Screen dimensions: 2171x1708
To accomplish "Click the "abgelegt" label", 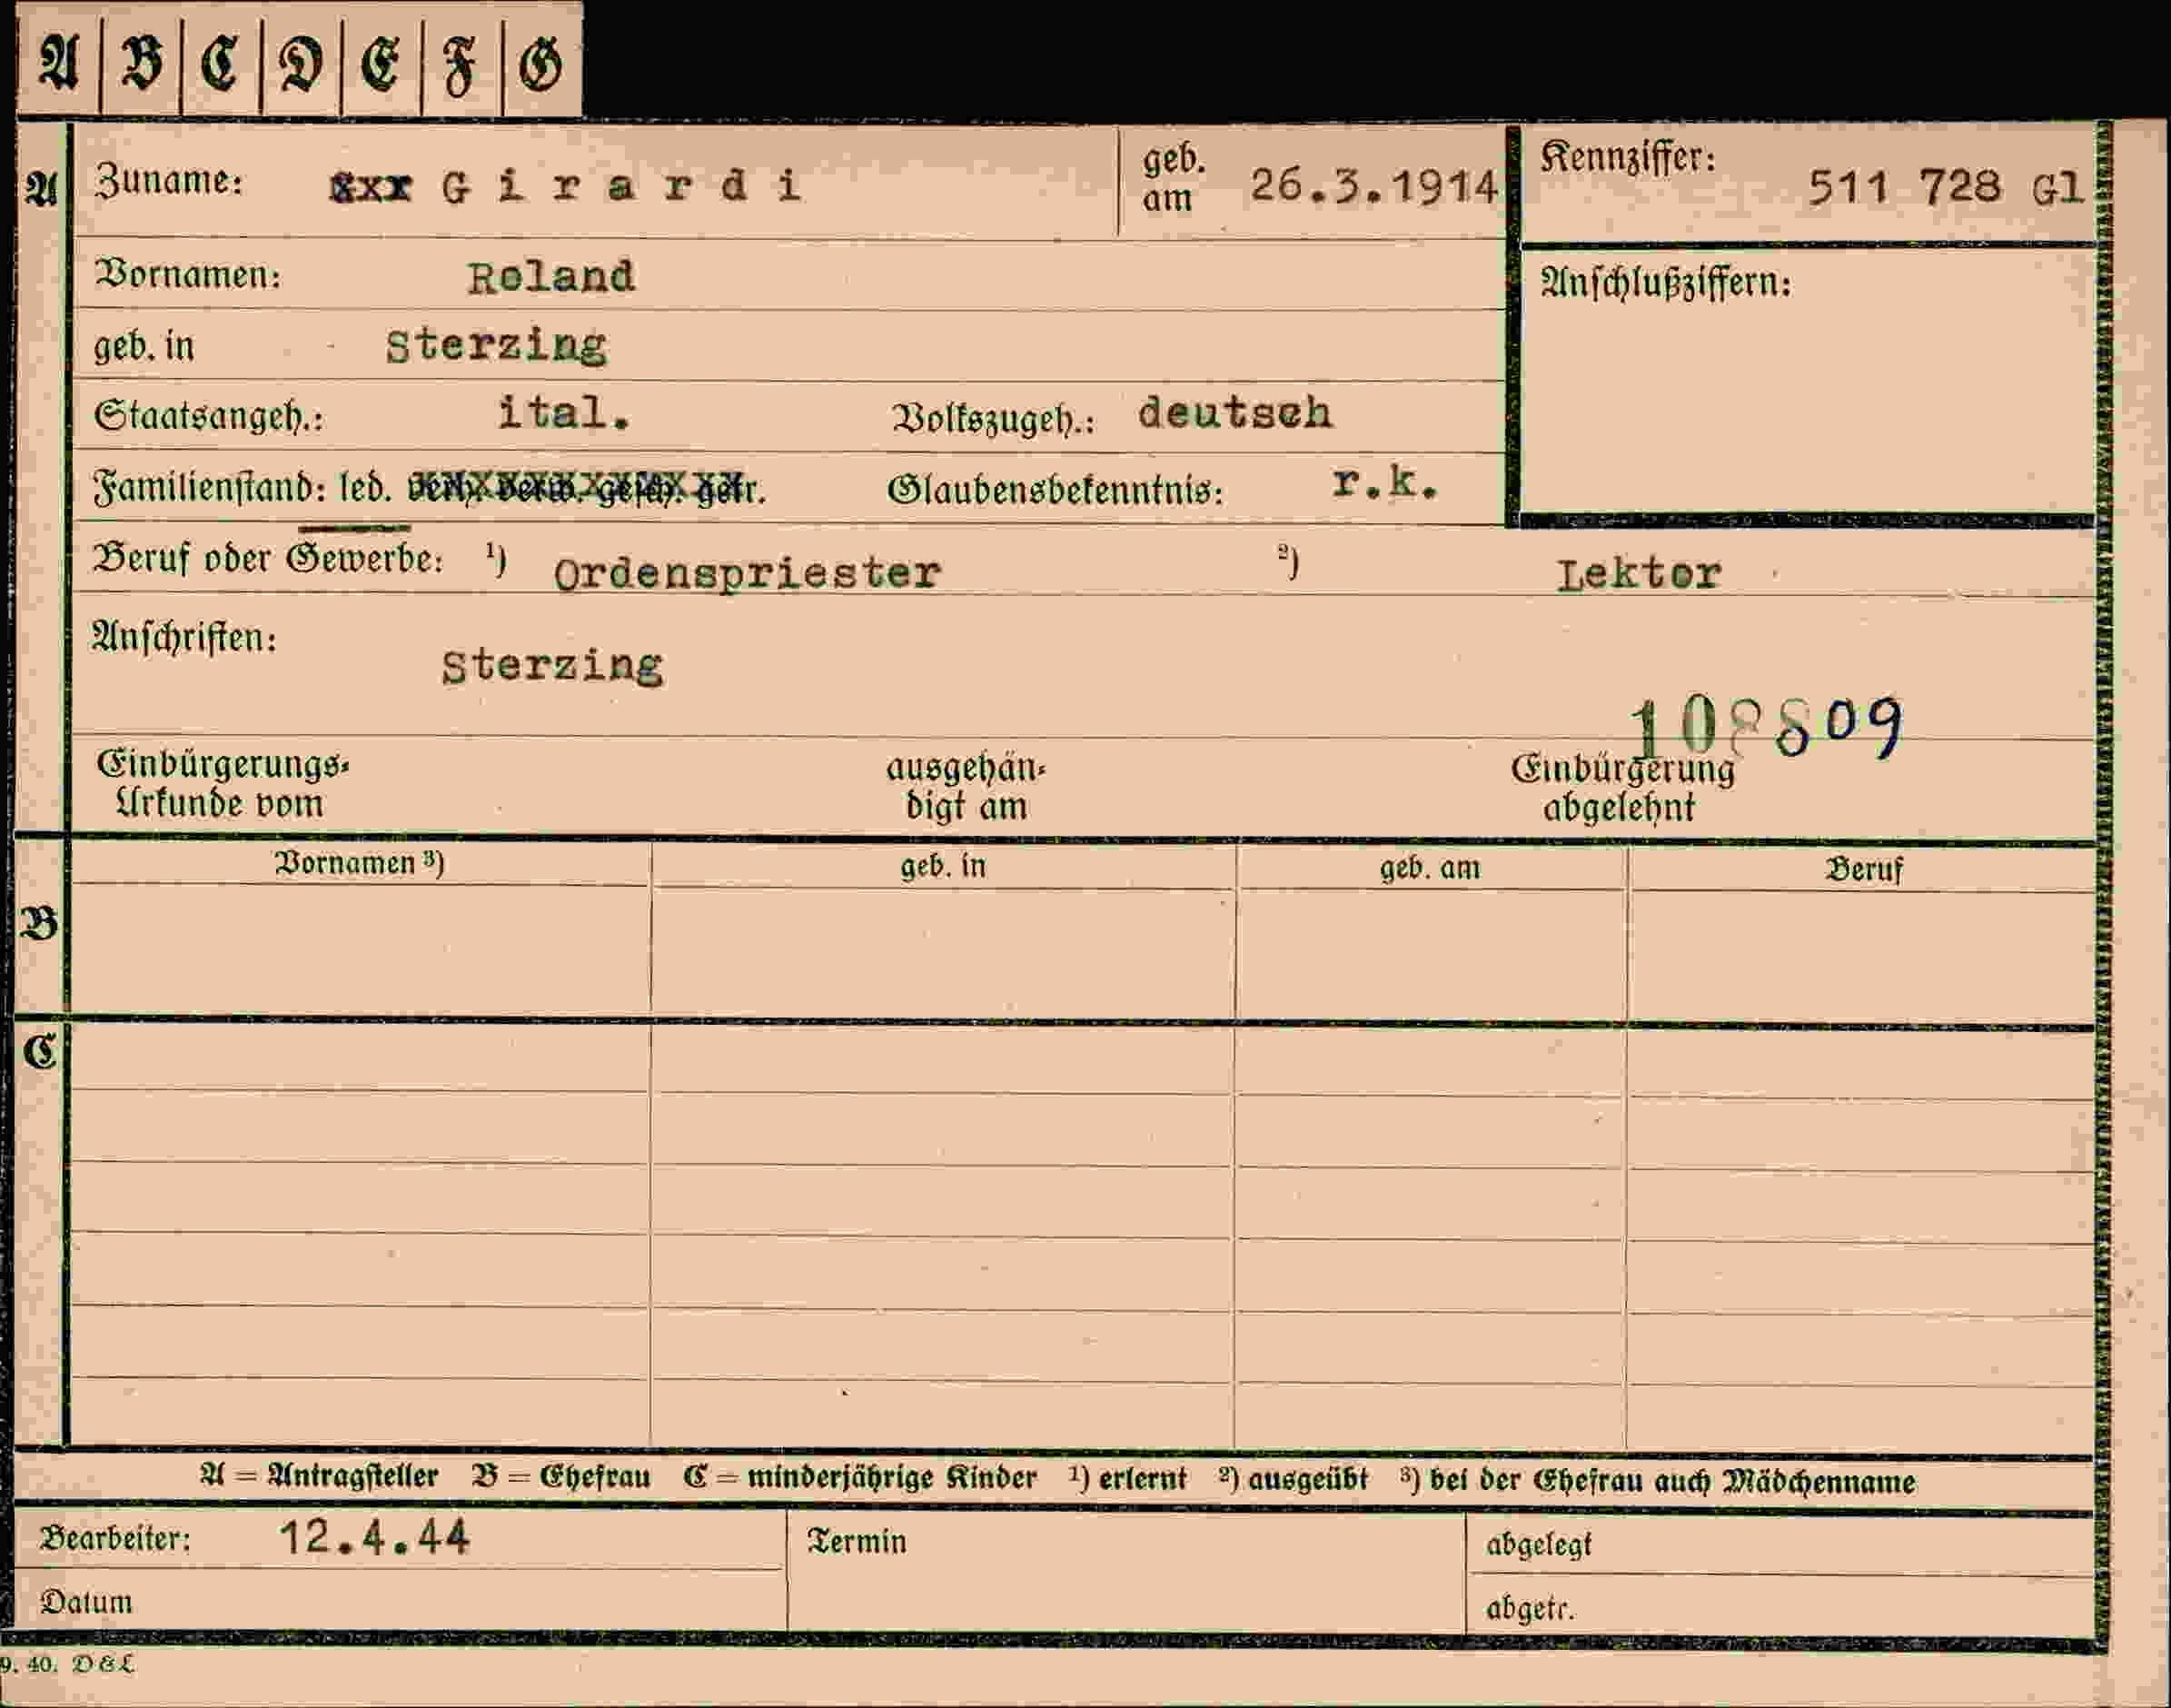I will tap(1538, 1545).
